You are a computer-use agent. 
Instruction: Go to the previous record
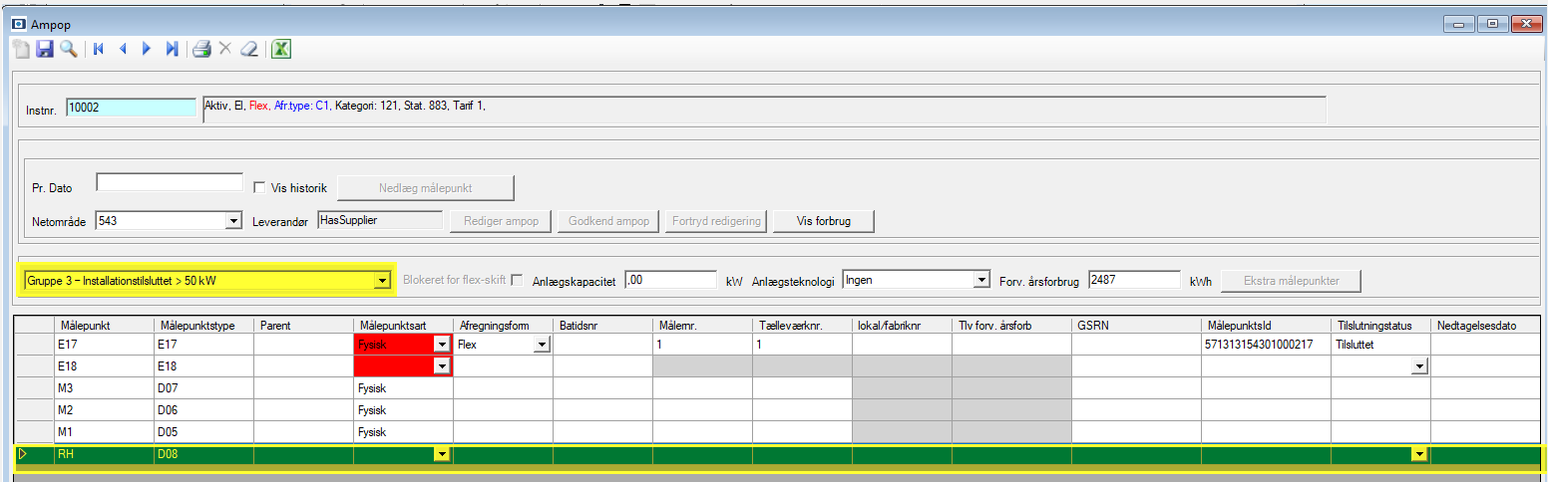tap(123, 49)
